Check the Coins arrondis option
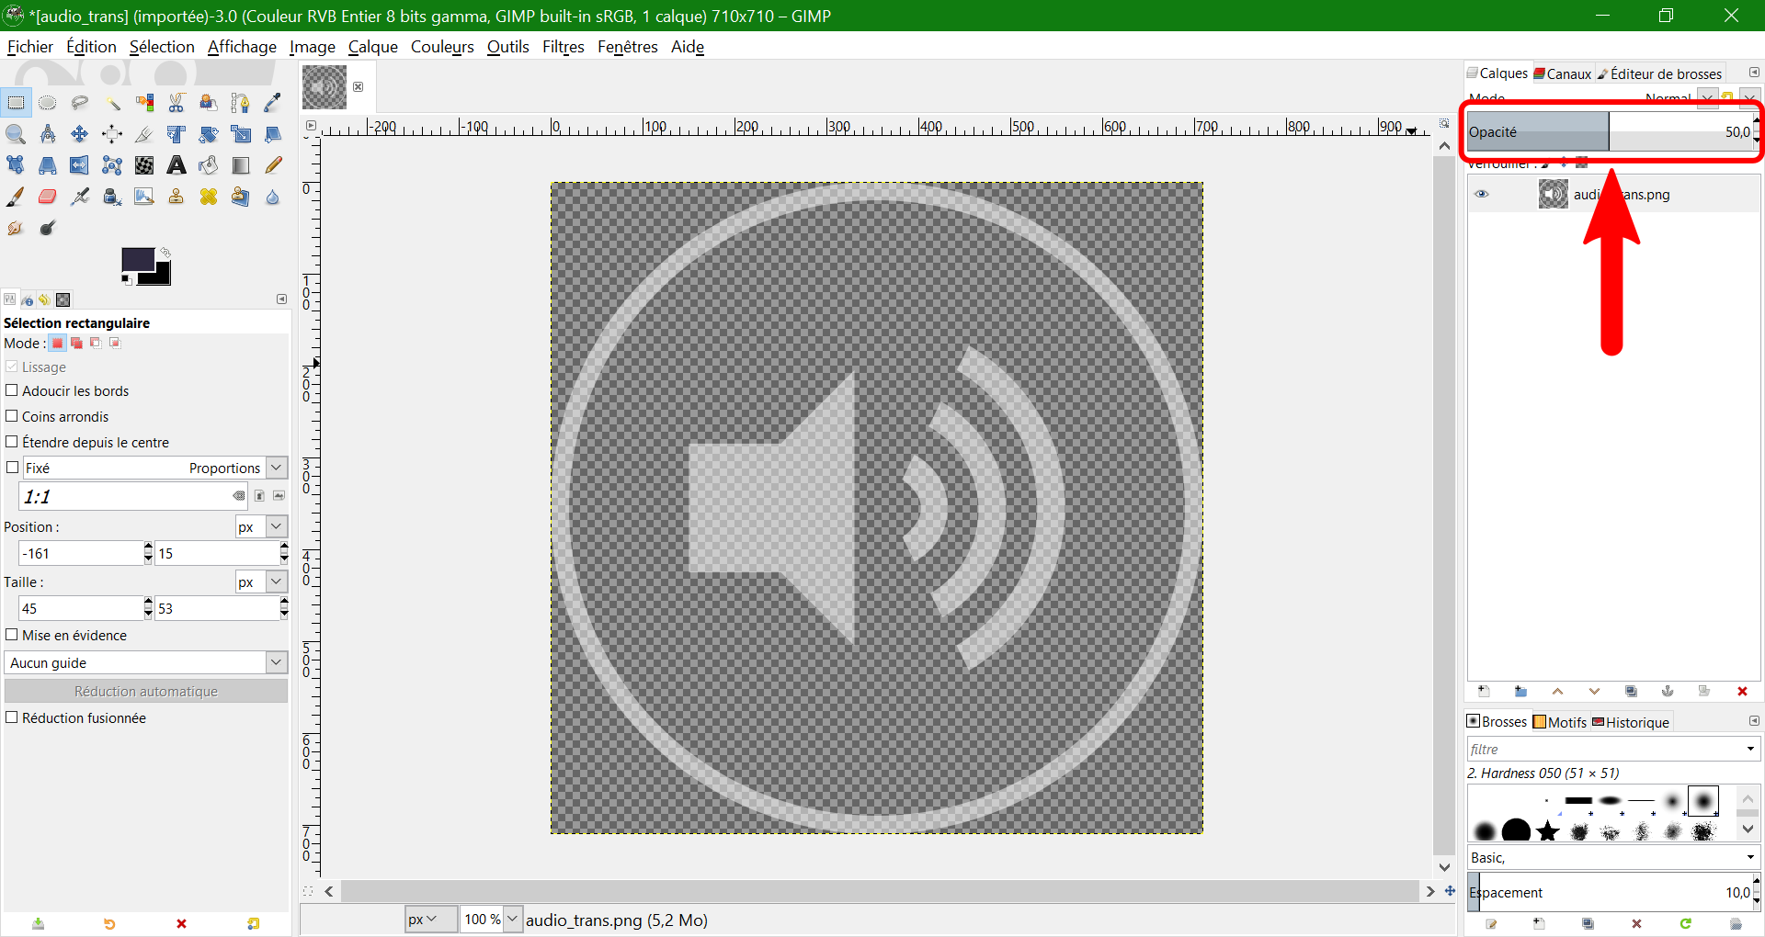1765x937 pixels. click(12, 416)
